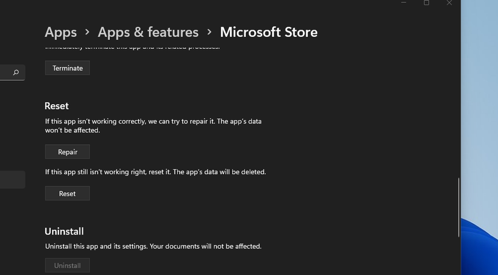Navigate to Apps & features breadcrumb

tap(148, 32)
